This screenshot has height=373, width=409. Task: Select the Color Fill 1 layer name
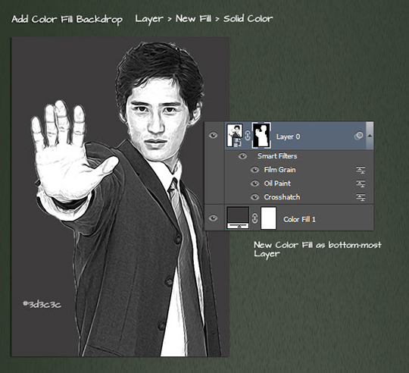point(299,219)
